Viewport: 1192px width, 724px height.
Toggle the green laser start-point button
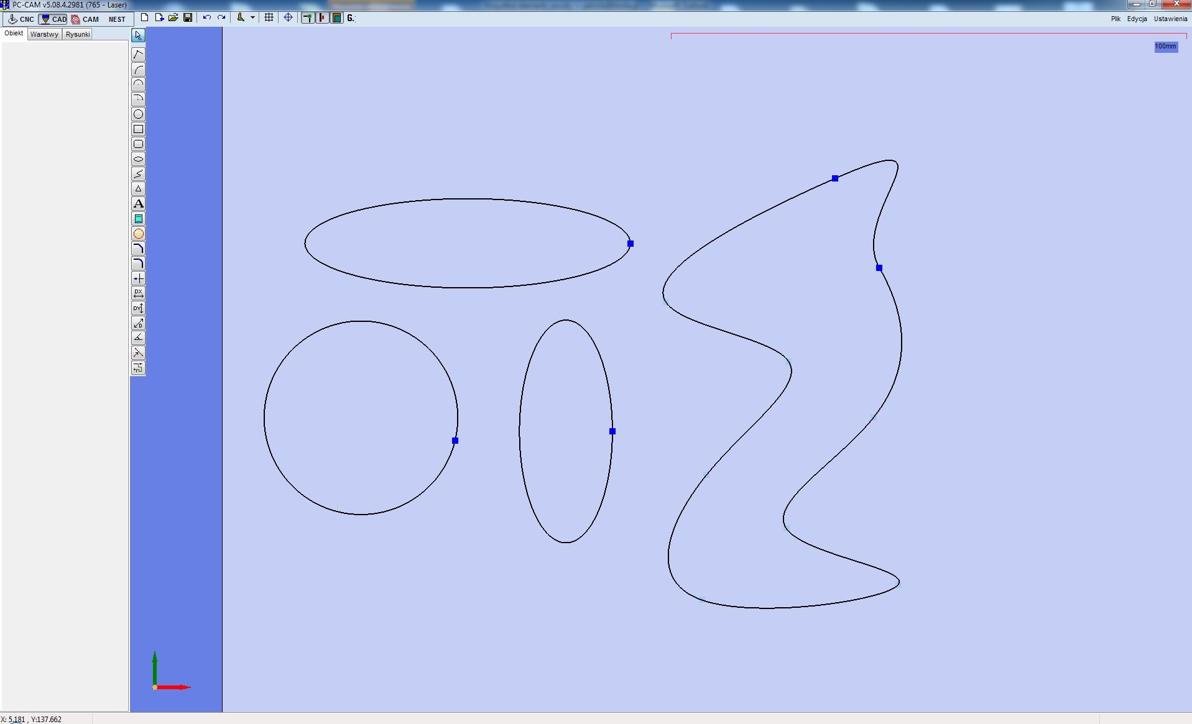(308, 18)
